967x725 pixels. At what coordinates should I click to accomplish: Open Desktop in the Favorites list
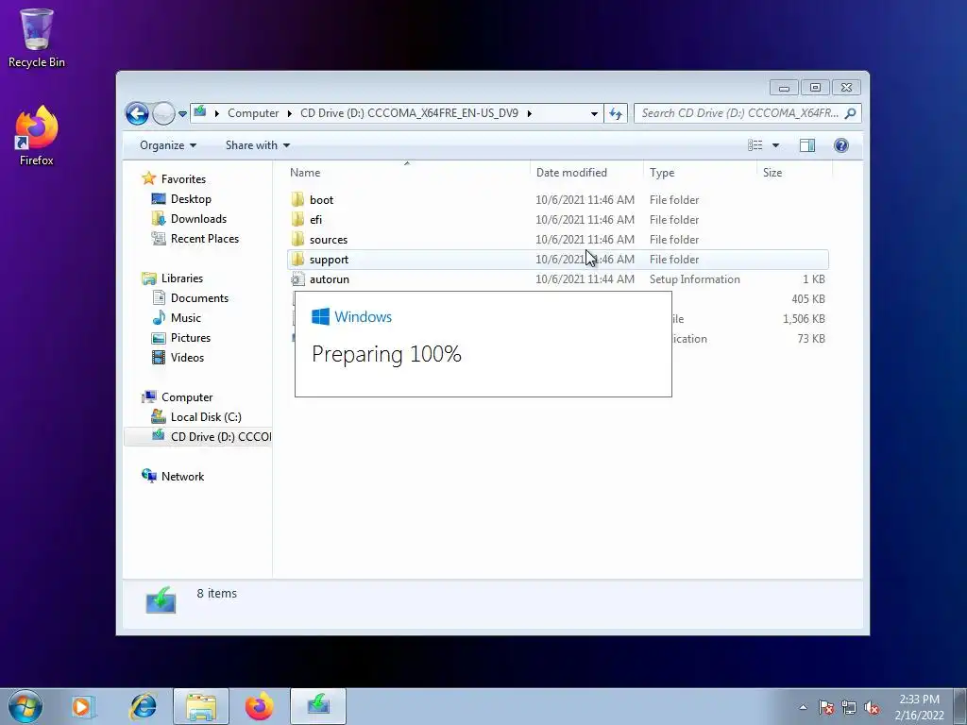tap(191, 199)
